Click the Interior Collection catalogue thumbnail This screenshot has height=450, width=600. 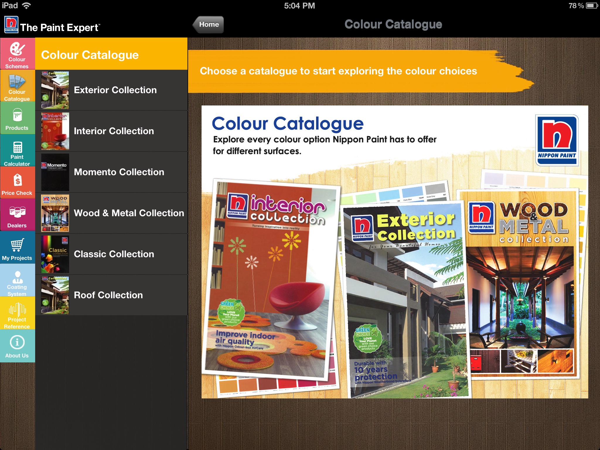53,132
